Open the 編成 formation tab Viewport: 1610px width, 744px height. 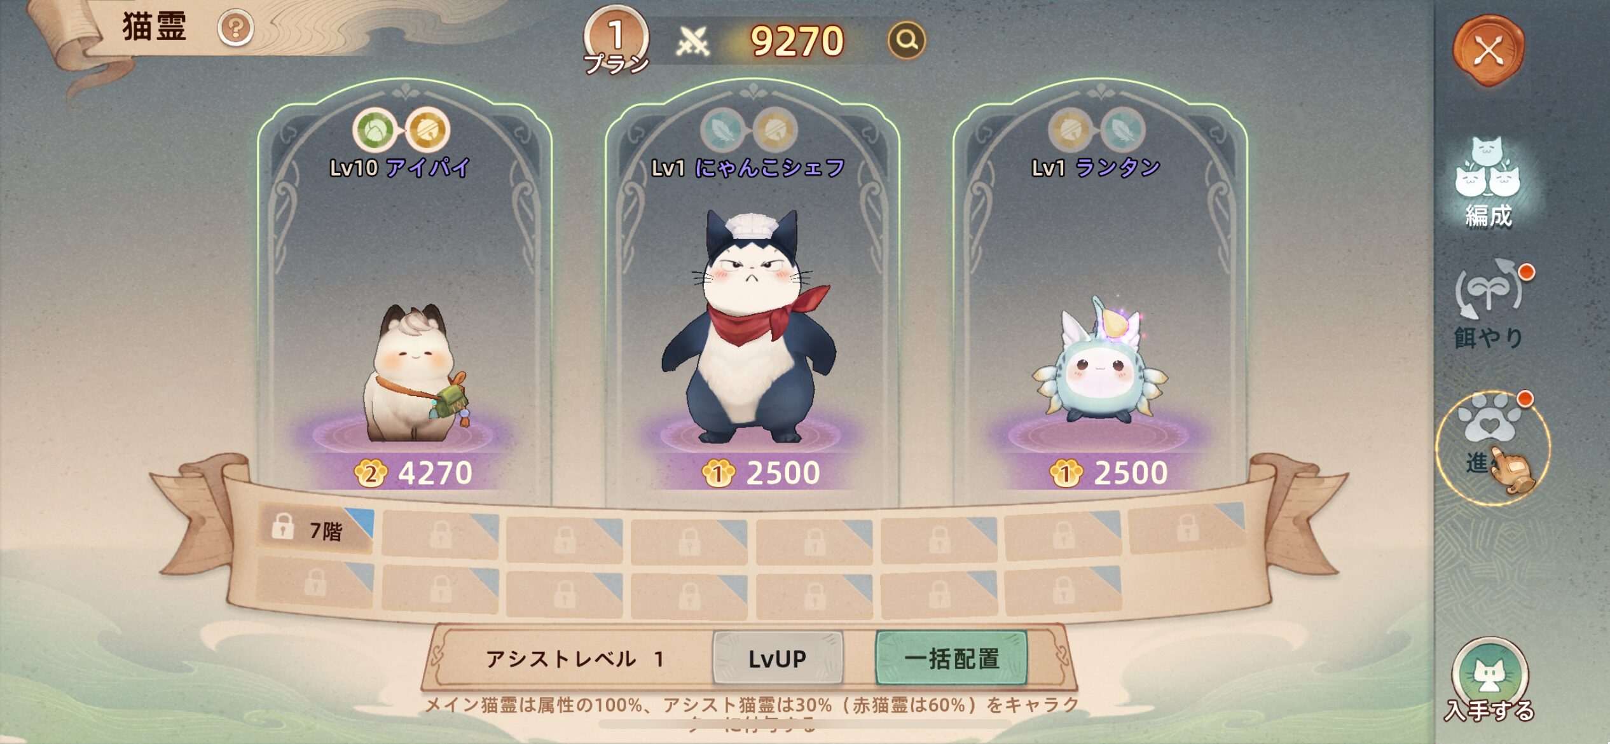click(1488, 183)
